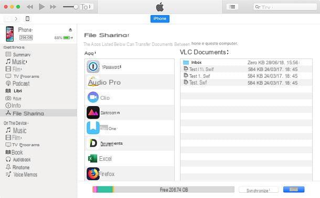
Task: Select the Inbox folder
Action: pyautogui.click(x=246, y=62)
